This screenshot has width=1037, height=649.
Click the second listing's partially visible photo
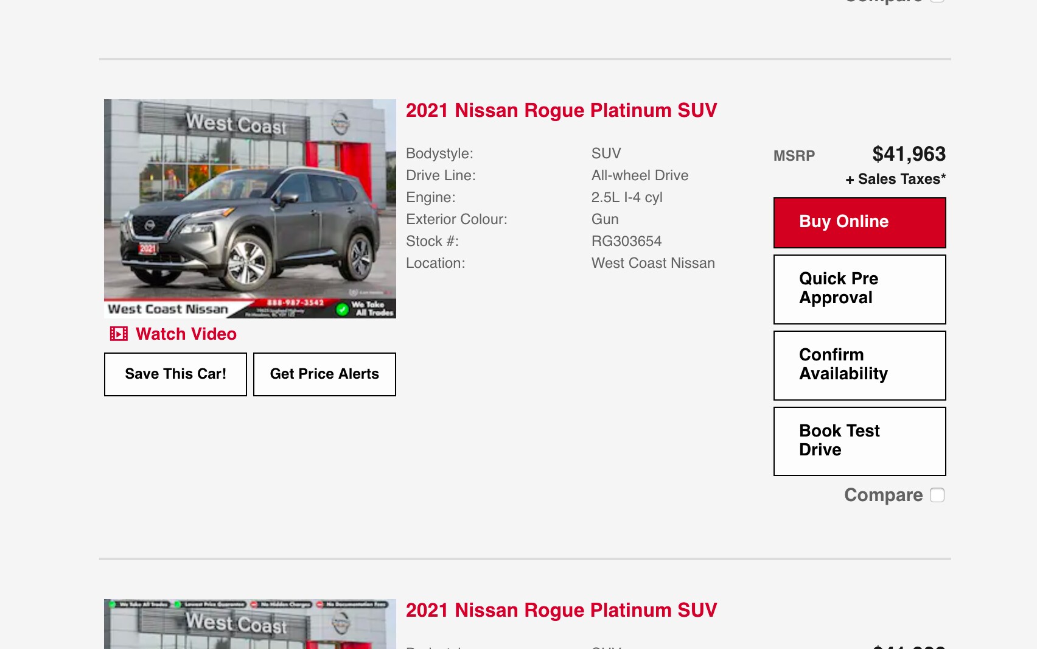pos(250,624)
